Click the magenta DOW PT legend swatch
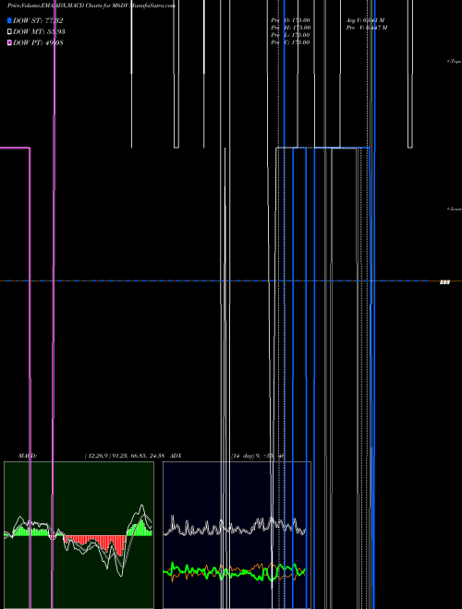Screen dimensions: 462x609 coord(9,42)
